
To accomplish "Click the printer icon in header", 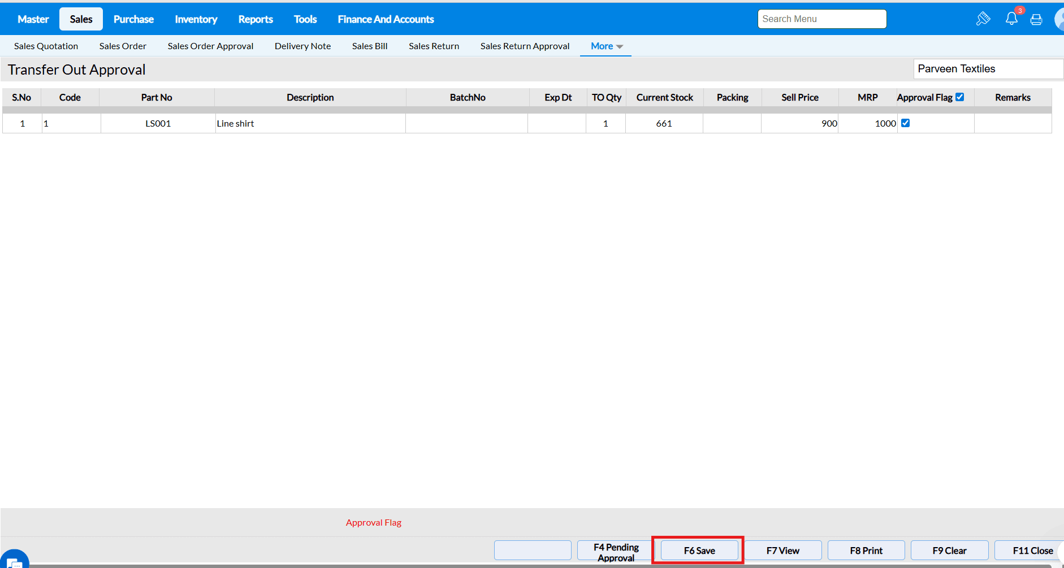I will 1036,20.
